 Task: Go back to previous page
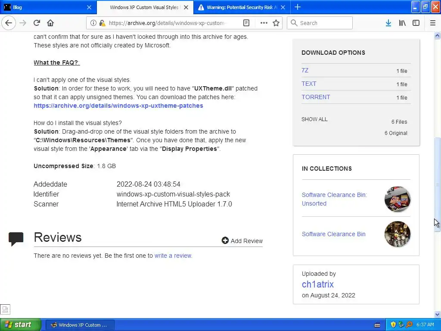[9, 23]
